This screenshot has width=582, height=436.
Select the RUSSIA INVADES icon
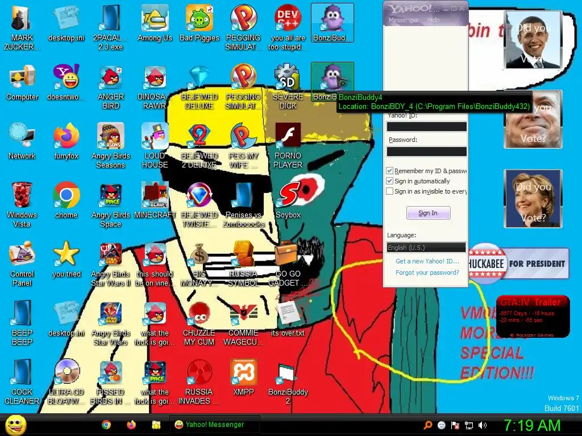(x=199, y=381)
